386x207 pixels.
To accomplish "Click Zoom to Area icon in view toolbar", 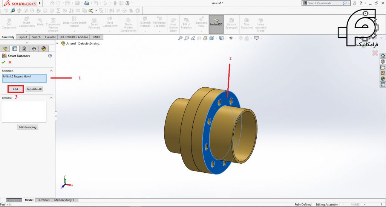I will pyautogui.click(x=187, y=38).
